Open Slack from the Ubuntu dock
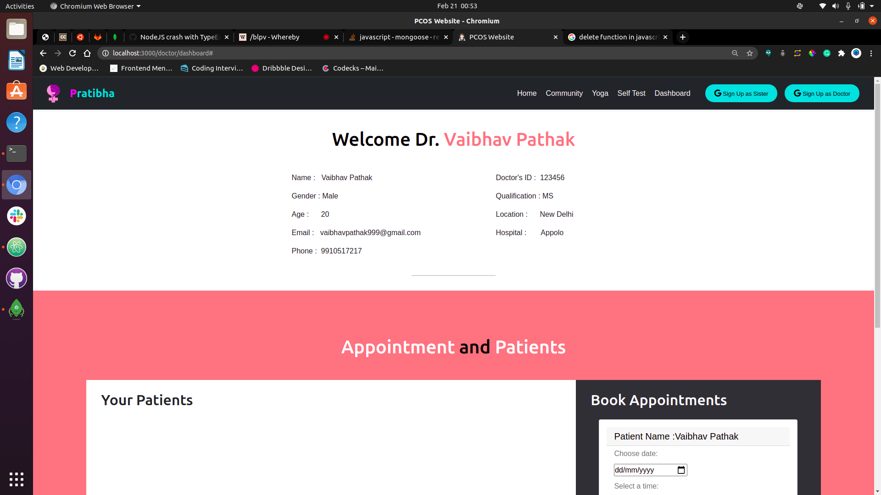Image resolution: width=881 pixels, height=495 pixels. tap(17, 216)
